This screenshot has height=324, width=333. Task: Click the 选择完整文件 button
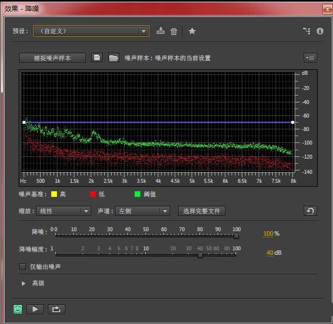[x=202, y=211]
